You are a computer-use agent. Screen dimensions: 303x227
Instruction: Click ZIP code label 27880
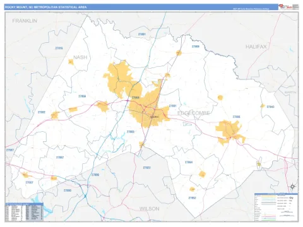[68, 190]
